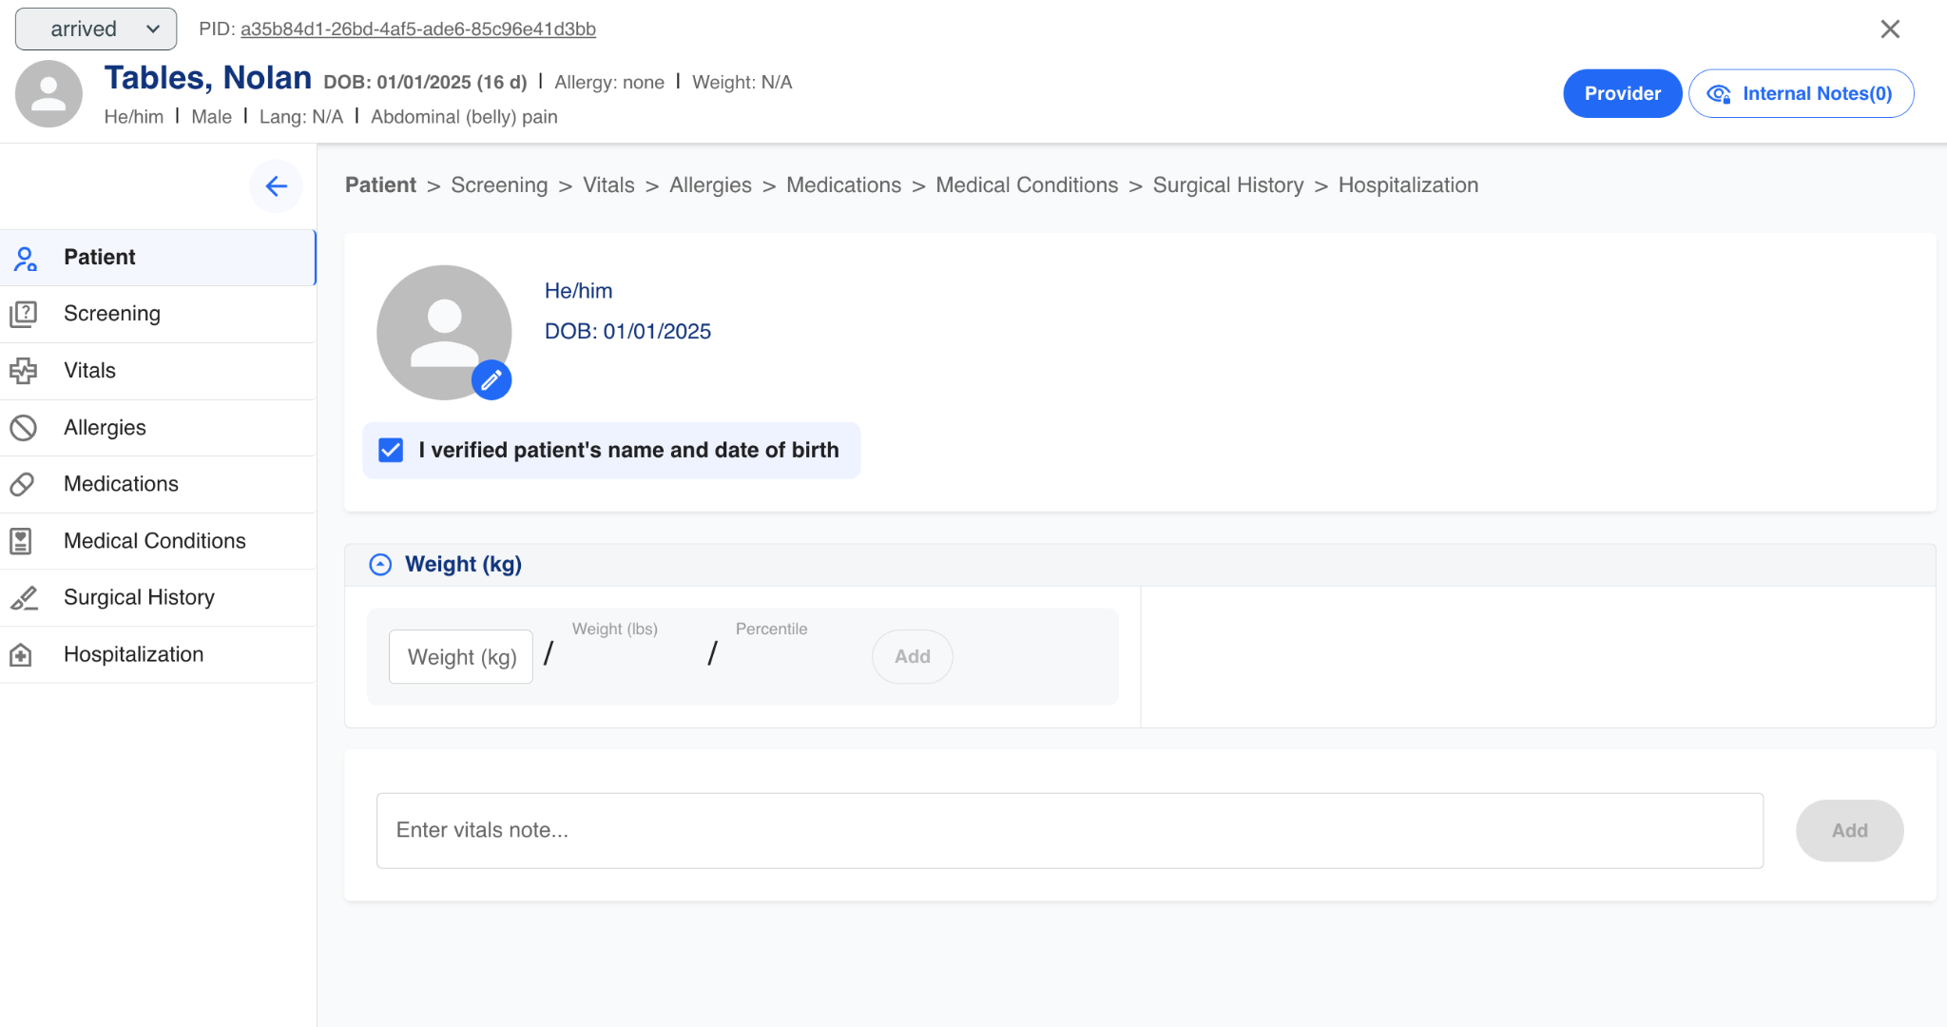Image resolution: width=1947 pixels, height=1027 pixels.
Task: Click the blue Provider button
Action: pos(1622,93)
